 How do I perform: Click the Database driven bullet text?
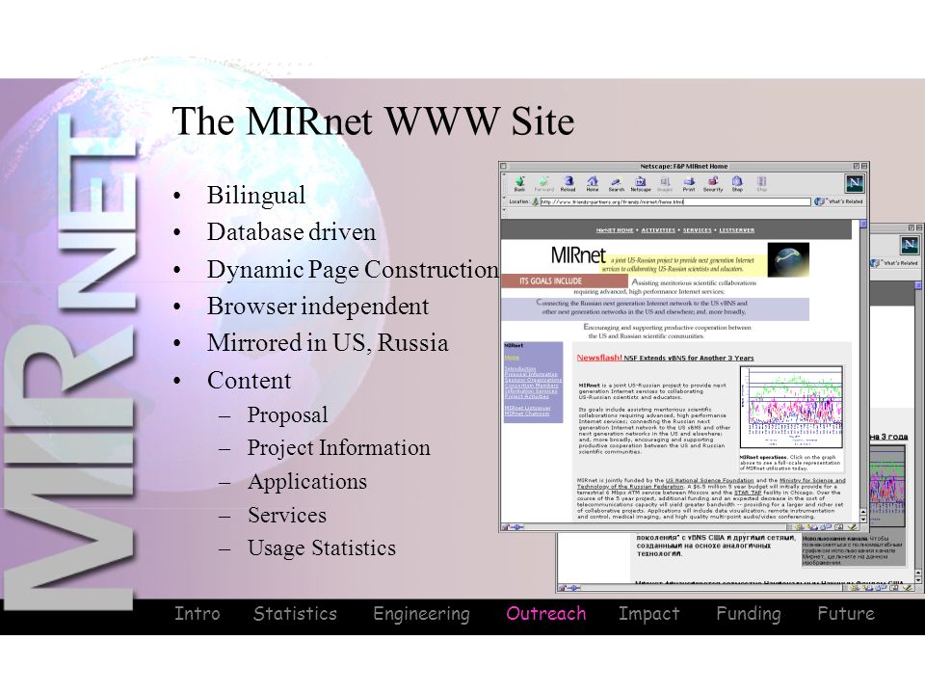click(291, 232)
